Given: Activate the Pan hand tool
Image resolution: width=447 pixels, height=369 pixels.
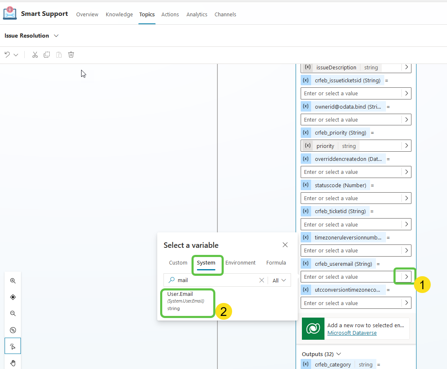Looking at the screenshot, I should click(x=13, y=363).
